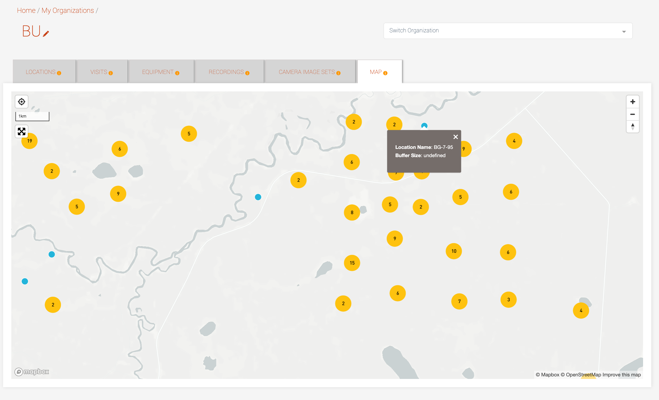Click the Equipment tab info icon
Screen dimensions: 659x400
click(177, 73)
